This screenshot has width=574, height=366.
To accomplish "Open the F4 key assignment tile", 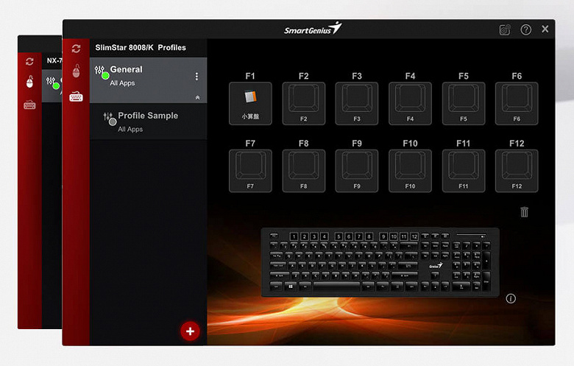I will [x=411, y=103].
